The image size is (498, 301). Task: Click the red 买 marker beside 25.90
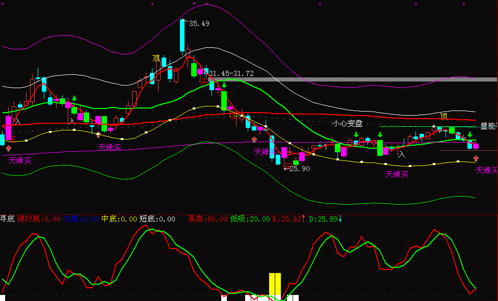288,166
